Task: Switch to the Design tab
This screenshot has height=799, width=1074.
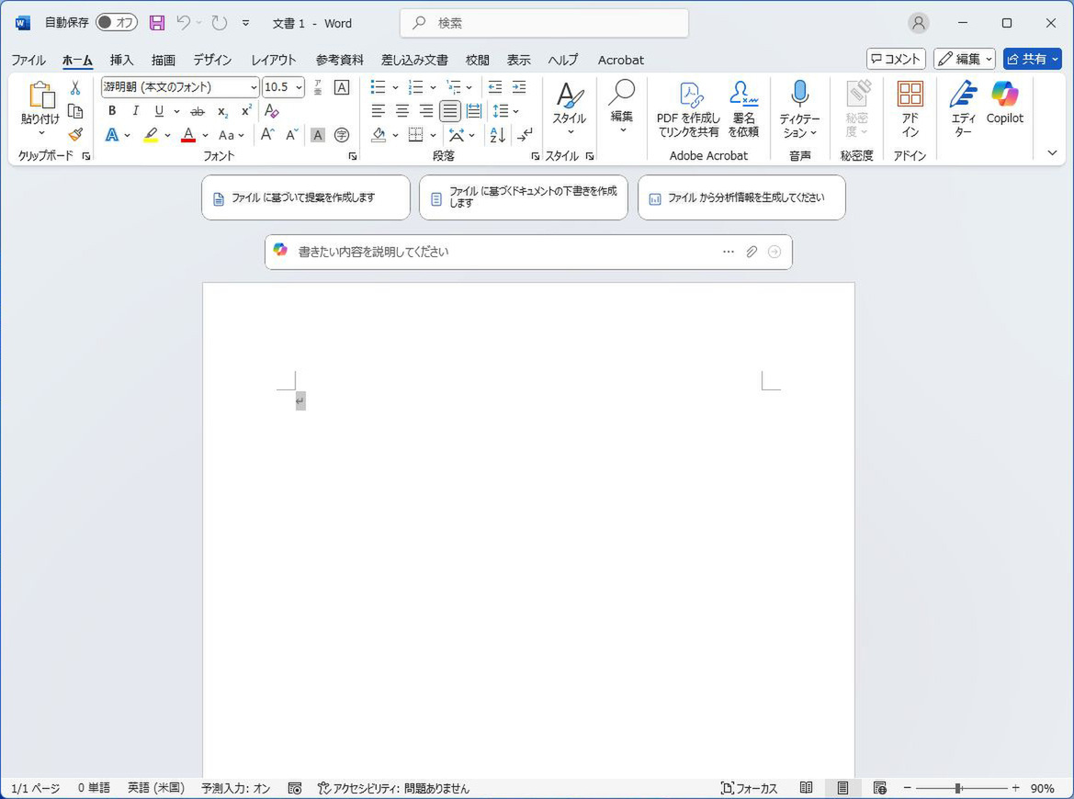Action: click(x=212, y=61)
